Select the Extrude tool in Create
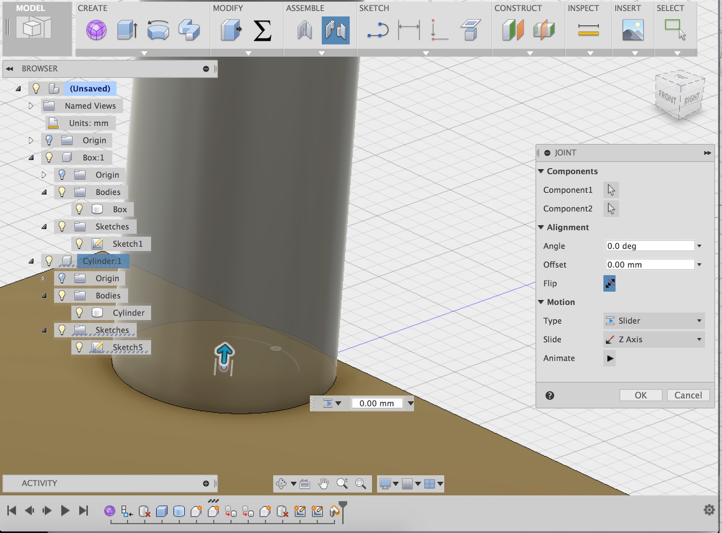This screenshot has width=722, height=533. 127,30
